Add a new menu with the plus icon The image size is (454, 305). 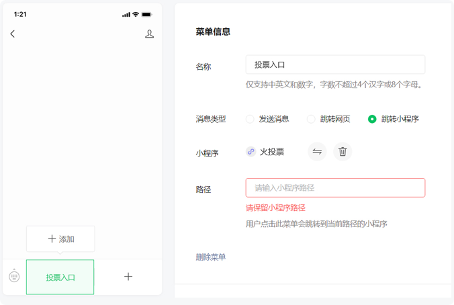click(128, 277)
